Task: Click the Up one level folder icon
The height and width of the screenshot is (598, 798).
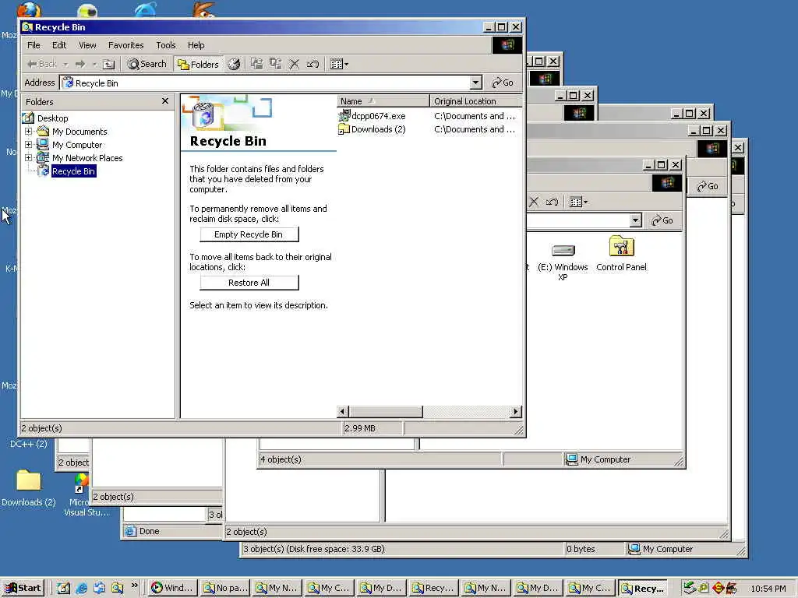Action: coord(108,64)
